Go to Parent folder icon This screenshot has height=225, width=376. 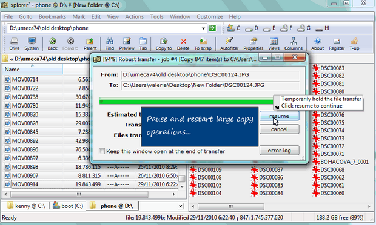coord(90,44)
